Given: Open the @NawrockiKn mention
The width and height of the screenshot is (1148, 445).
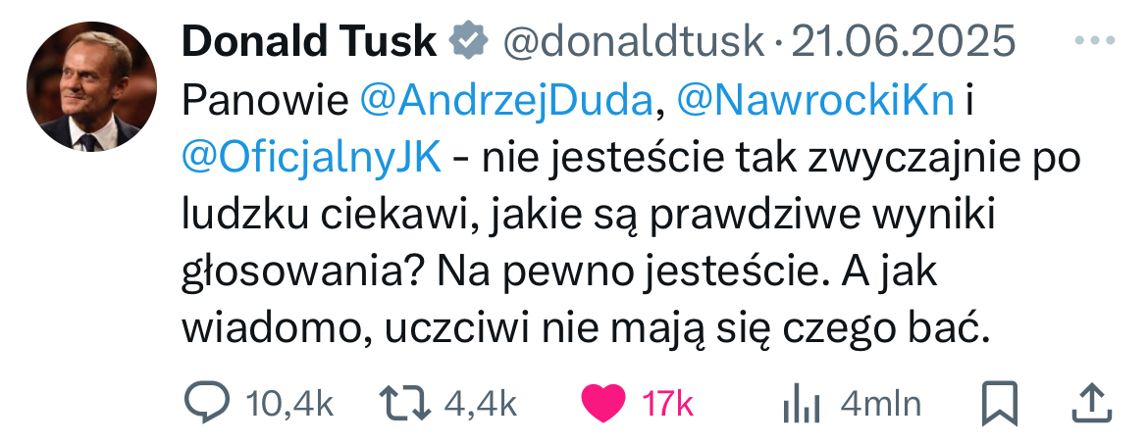Looking at the screenshot, I should (x=816, y=100).
